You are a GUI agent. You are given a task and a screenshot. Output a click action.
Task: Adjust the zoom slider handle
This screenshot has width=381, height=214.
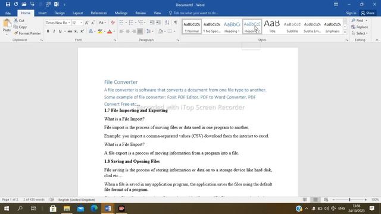(349, 200)
